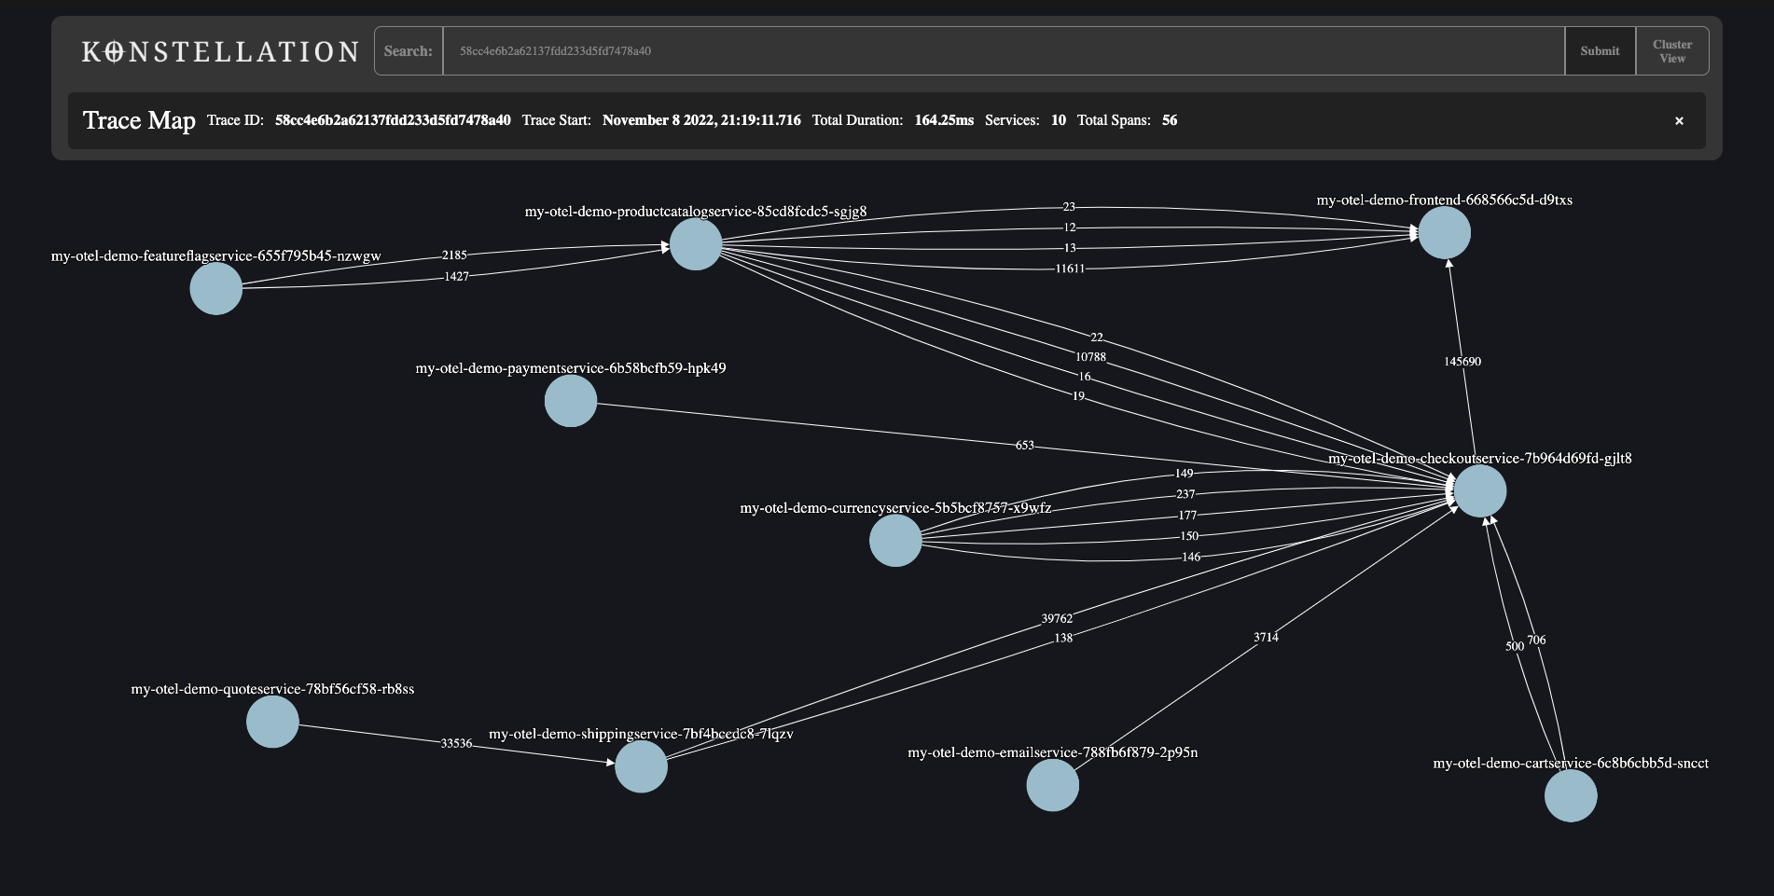
Task: Click the Total Spans value 56
Action: coord(1170,120)
